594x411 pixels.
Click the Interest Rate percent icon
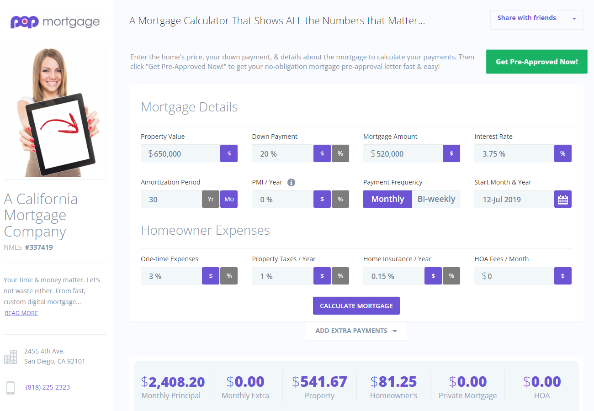coord(563,153)
